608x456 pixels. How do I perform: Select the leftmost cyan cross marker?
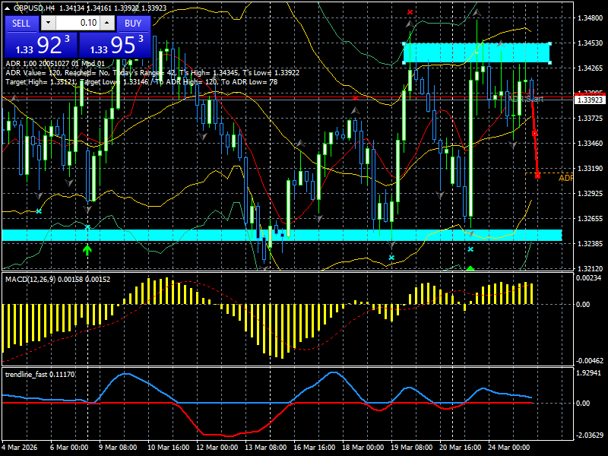(x=39, y=211)
